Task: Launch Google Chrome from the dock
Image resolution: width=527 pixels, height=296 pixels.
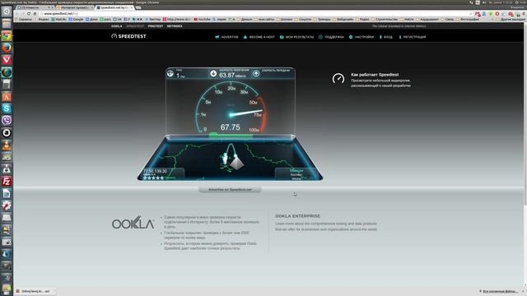Action: pyautogui.click(x=7, y=35)
